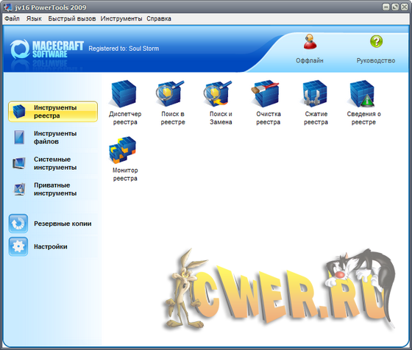Launch the Поиск в реестре tool

click(x=173, y=103)
